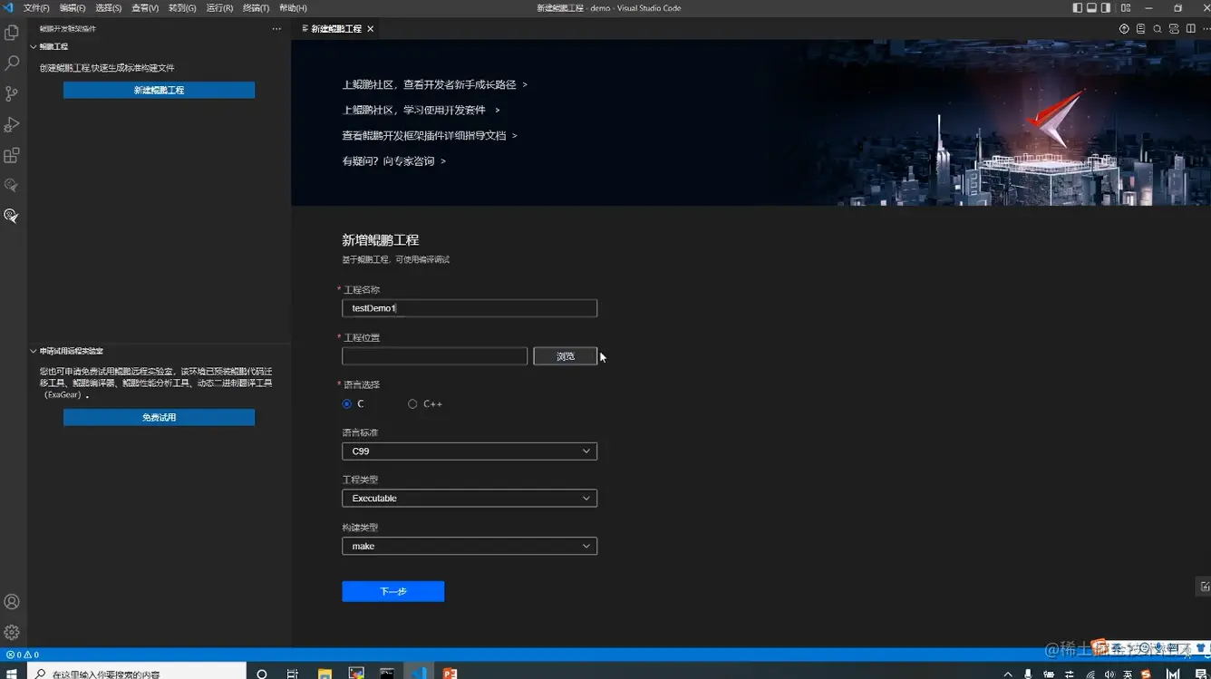Click the 新建鲲鹏工程 sidebar button
Screen dimensions: 1211x679
[159, 91]
